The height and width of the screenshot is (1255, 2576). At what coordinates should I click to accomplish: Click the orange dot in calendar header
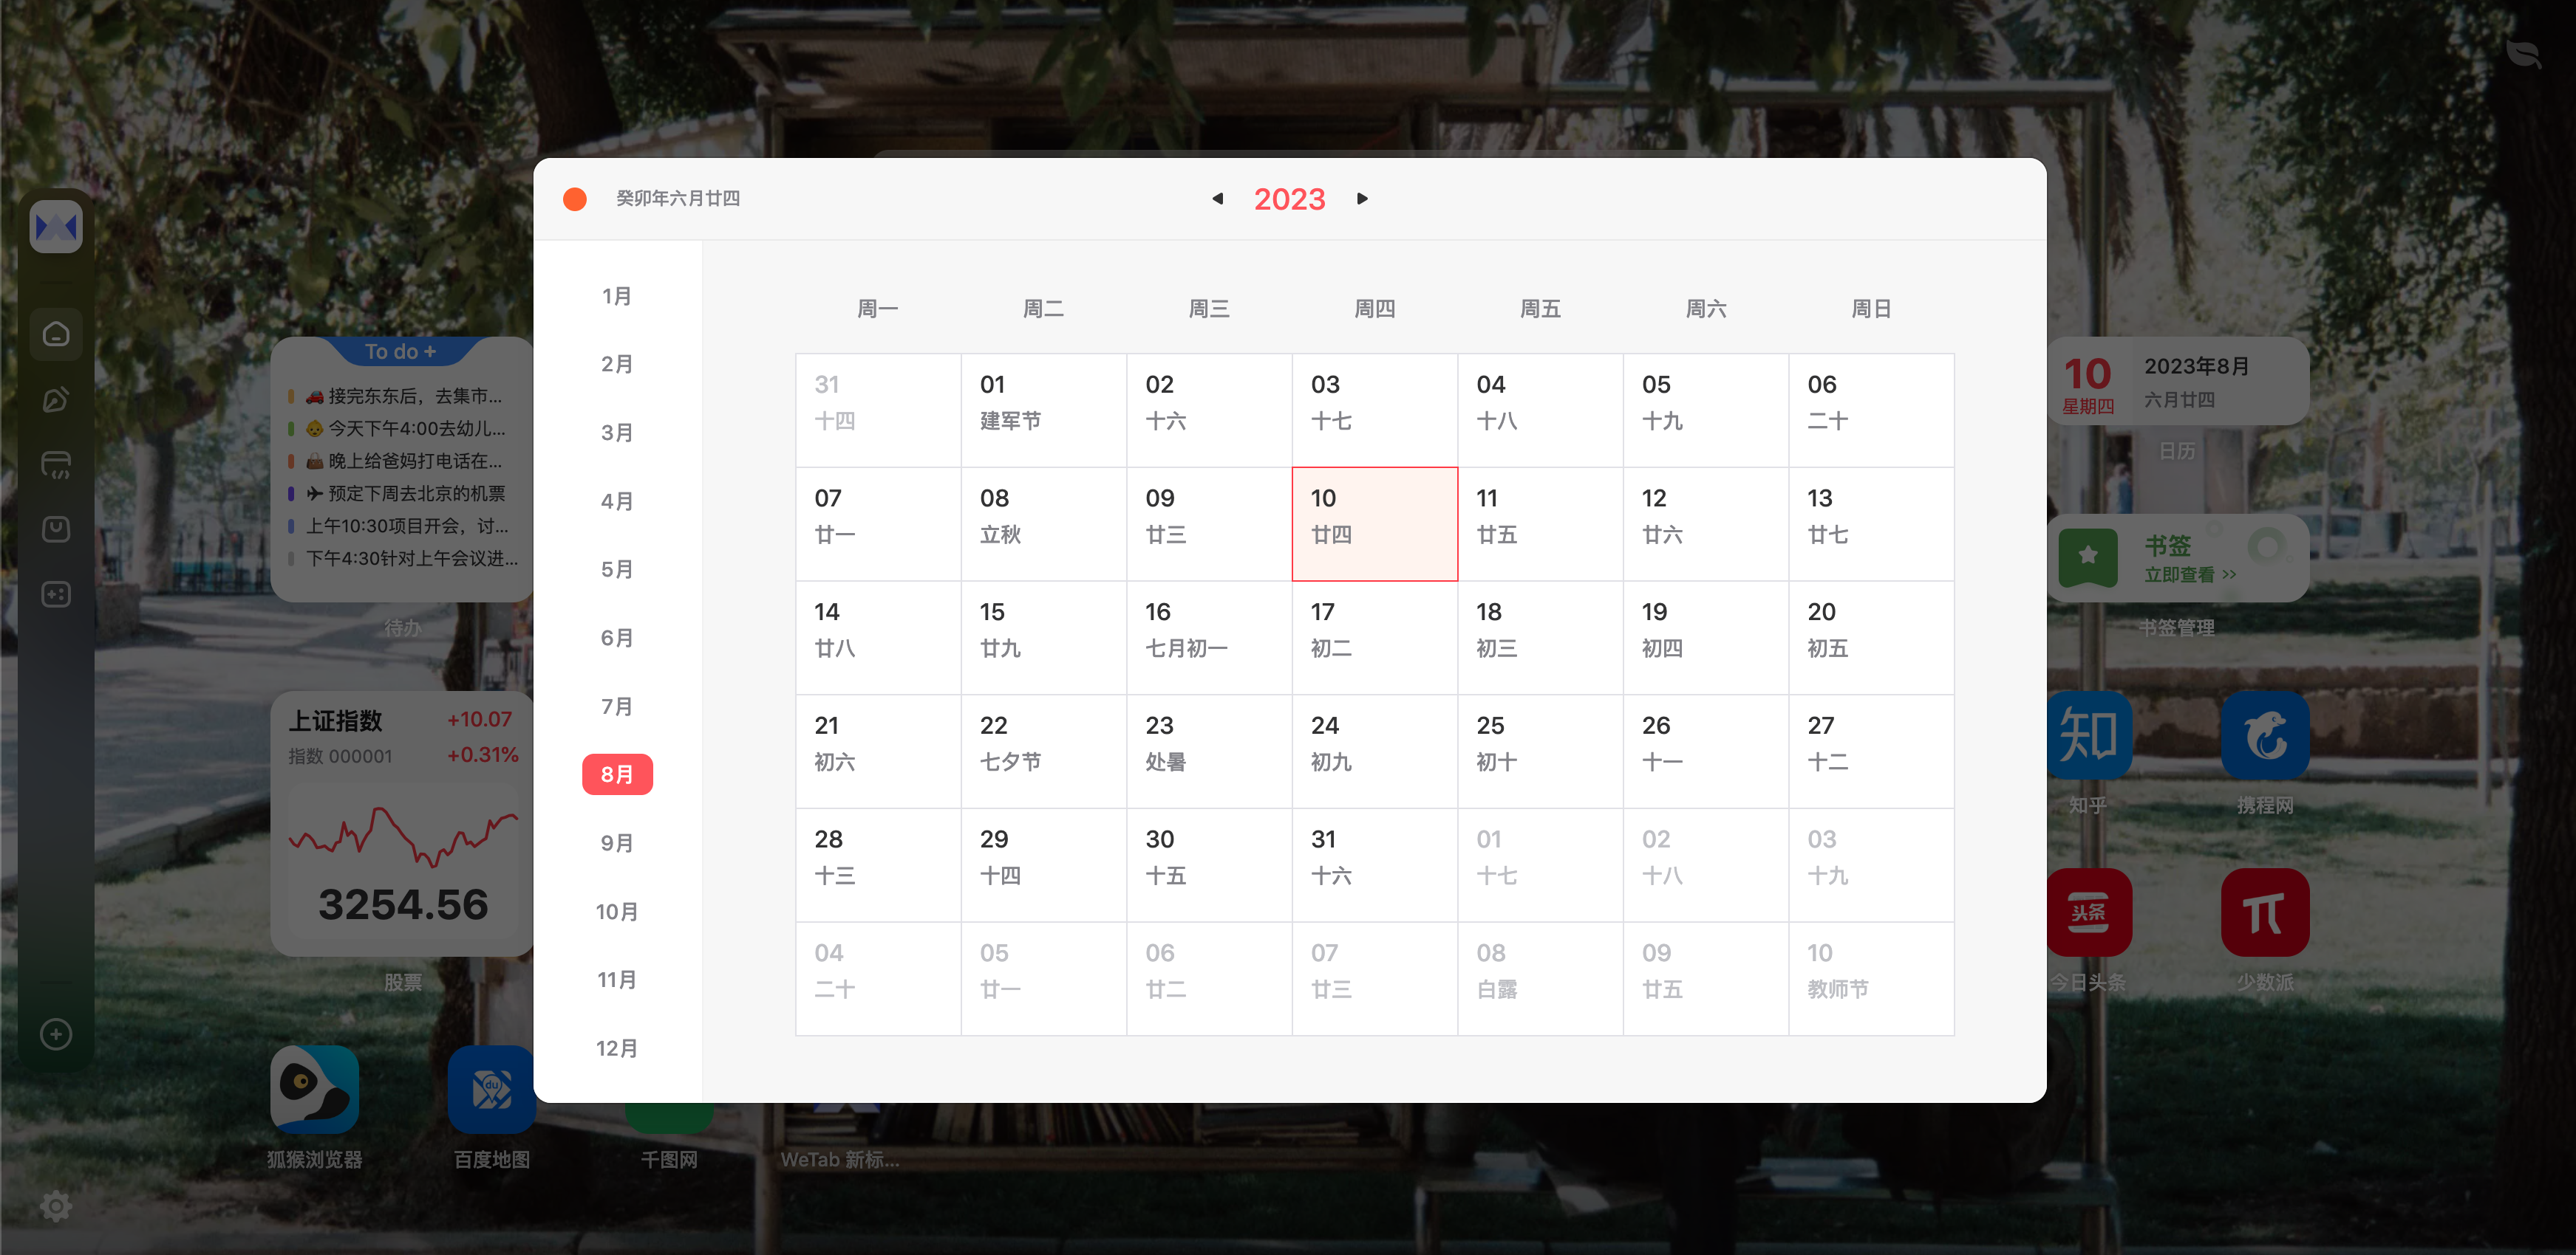pos(575,199)
